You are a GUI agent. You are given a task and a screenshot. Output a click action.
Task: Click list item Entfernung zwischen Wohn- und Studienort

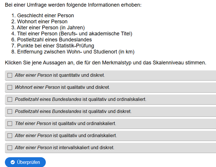tap(76, 52)
